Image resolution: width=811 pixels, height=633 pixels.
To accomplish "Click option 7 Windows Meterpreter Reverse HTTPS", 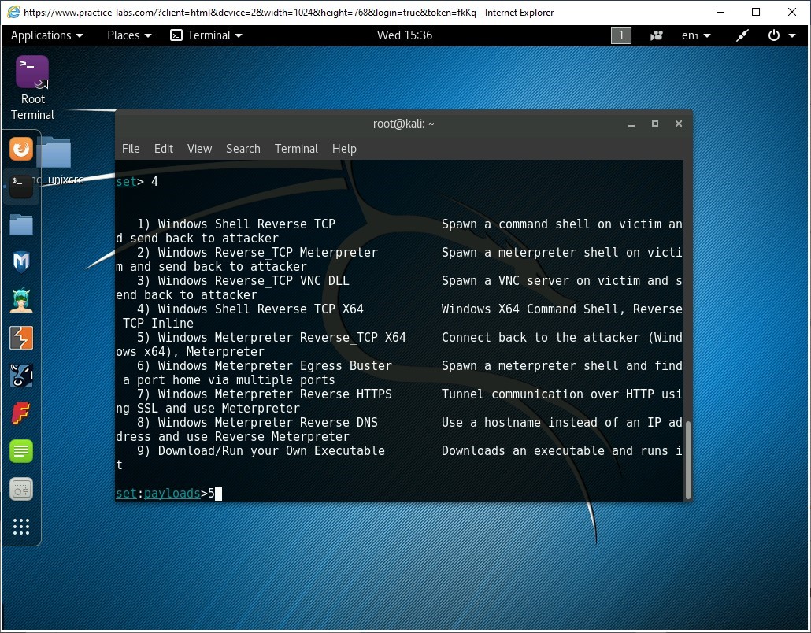I will tap(265, 394).
